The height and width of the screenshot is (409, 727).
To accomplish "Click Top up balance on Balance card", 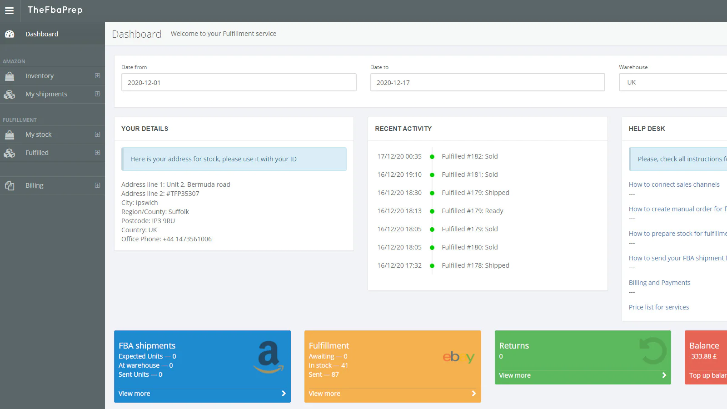I will point(708,375).
